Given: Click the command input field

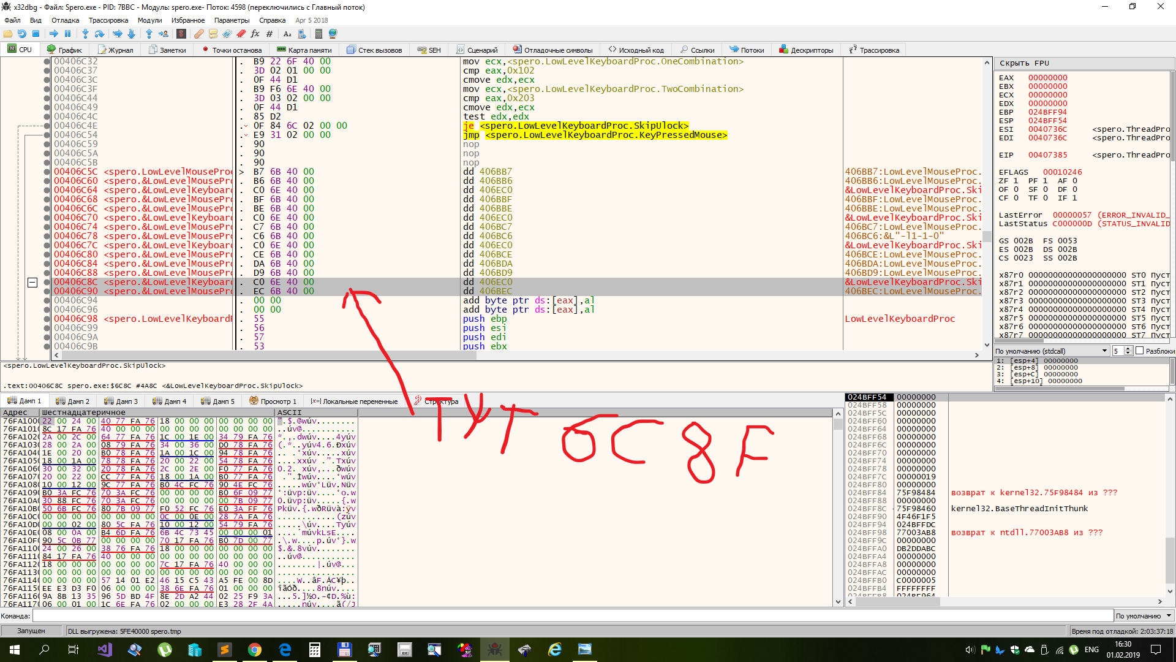Looking at the screenshot, I should (572, 615).
